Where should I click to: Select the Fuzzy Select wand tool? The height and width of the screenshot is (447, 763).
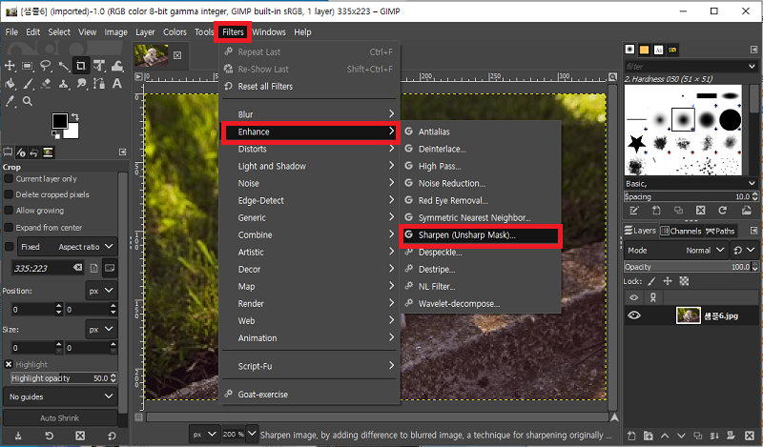(64, 66)
